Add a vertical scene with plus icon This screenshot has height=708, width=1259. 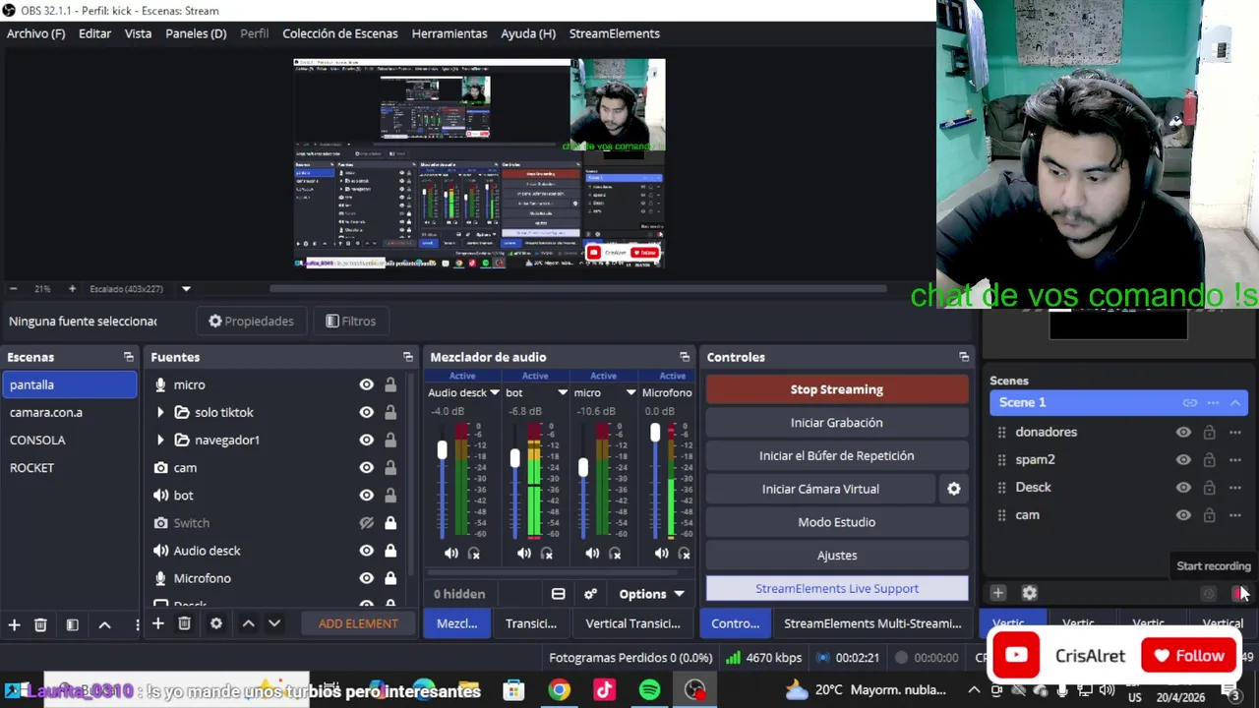[997, 593]
